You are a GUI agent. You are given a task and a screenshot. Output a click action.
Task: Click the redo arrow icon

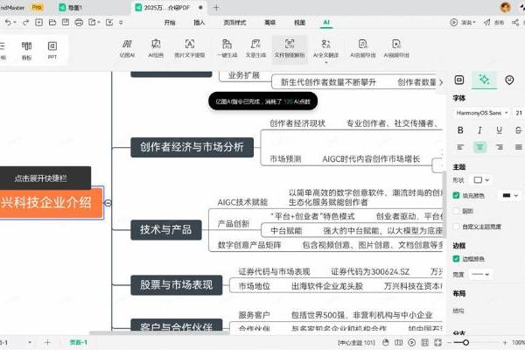pyautogui.click(x=25, y=23)
